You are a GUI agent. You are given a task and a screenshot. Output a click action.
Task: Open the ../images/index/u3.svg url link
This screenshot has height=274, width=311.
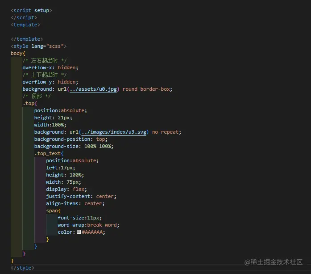(x=114, y=132)
